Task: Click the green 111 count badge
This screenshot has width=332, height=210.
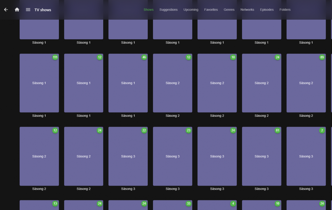Action: coord(55,57)
